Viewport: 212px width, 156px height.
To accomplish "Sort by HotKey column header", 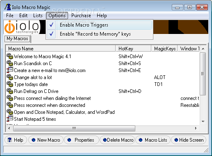I will coord(133,49).
